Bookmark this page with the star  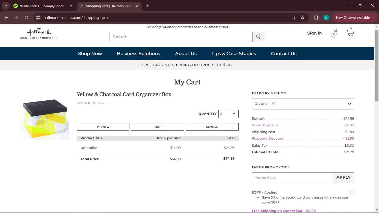pyautogui.click(x=302, y=18)
